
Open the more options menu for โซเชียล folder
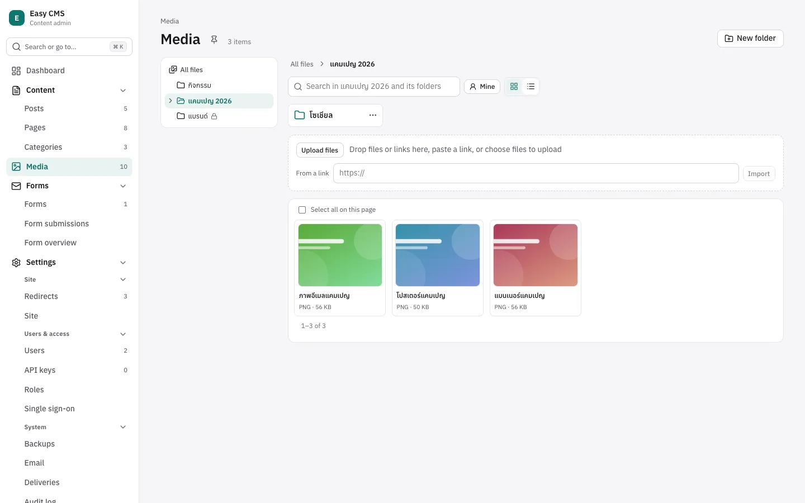[x=373, y=115]
